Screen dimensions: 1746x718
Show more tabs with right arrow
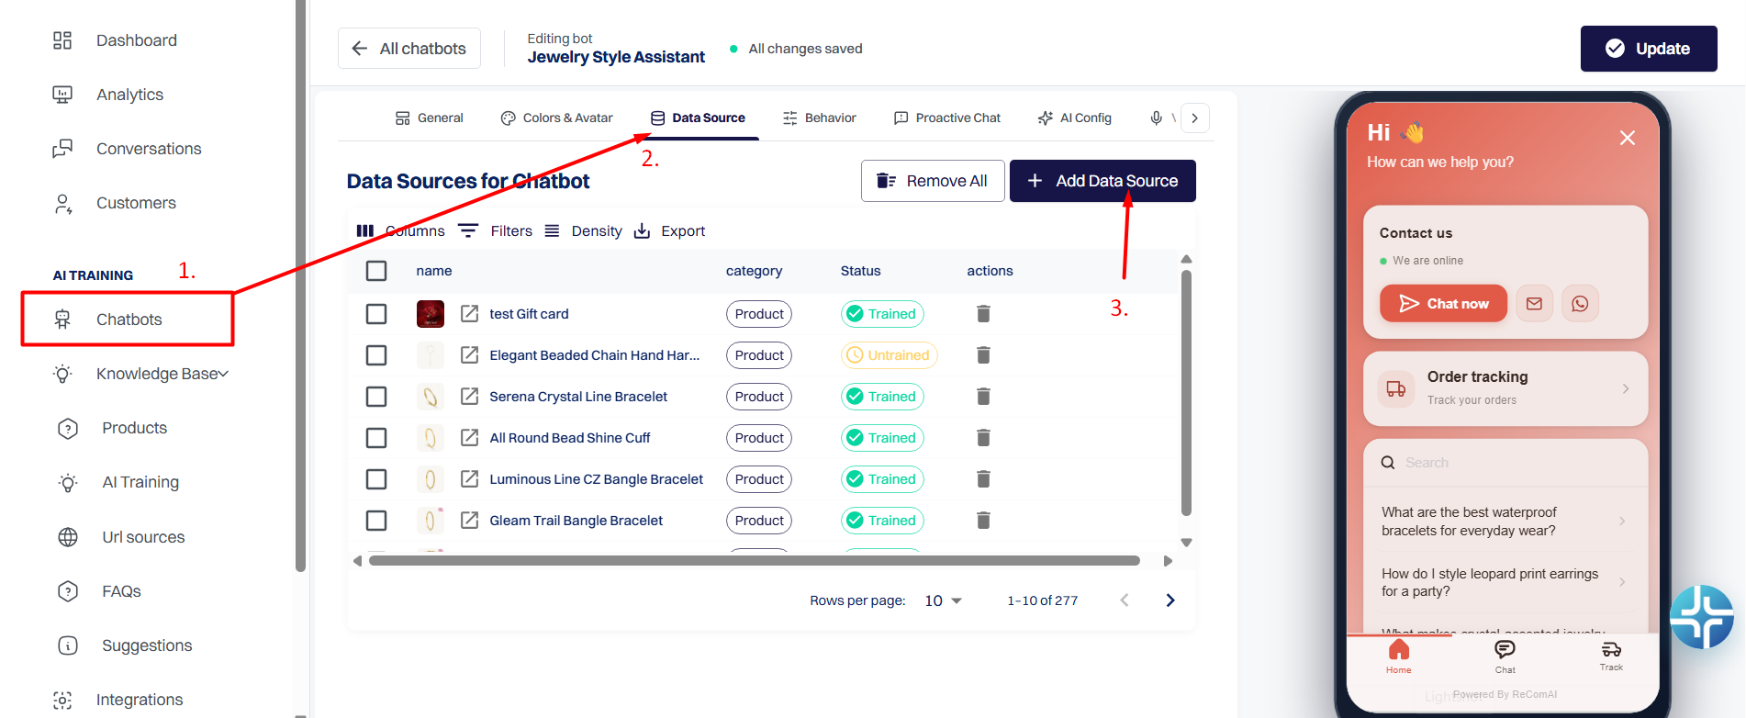click(x=1194, y=118)
